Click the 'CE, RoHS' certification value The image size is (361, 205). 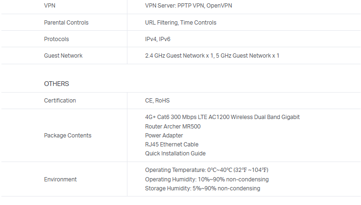157,100
